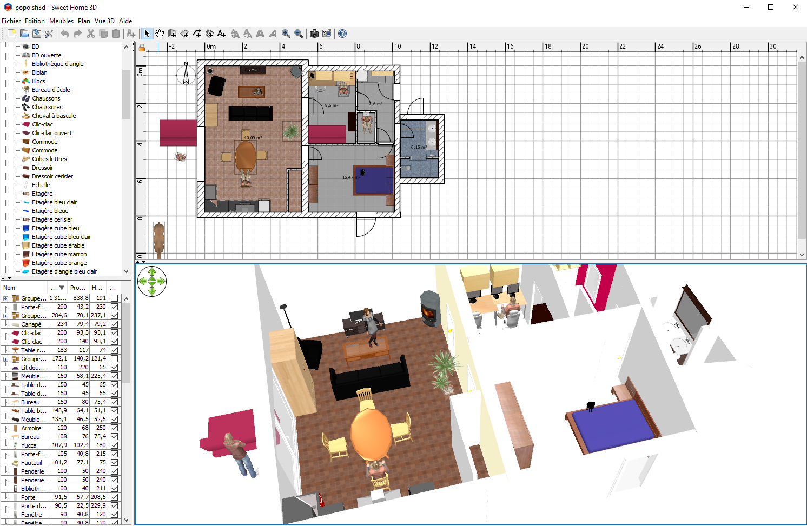
Task: Click the sorted column header arrow
Action: (x=62, y=288)
